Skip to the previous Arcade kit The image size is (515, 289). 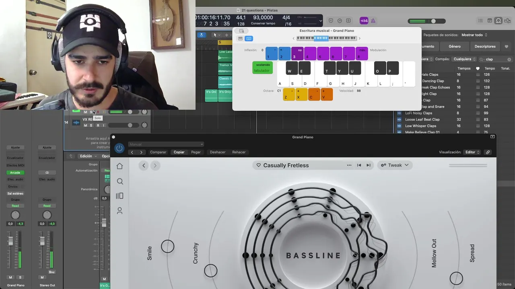359,165
